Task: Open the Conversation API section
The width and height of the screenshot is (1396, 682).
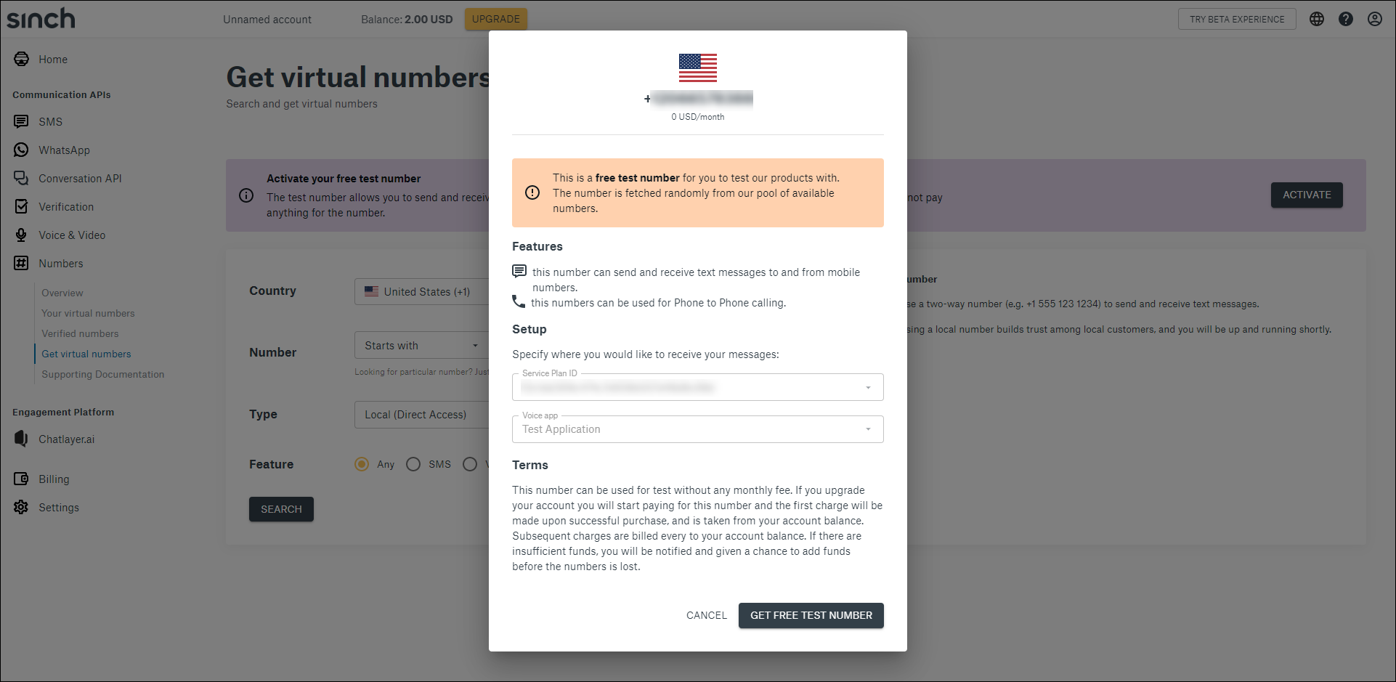Action: 21,178
